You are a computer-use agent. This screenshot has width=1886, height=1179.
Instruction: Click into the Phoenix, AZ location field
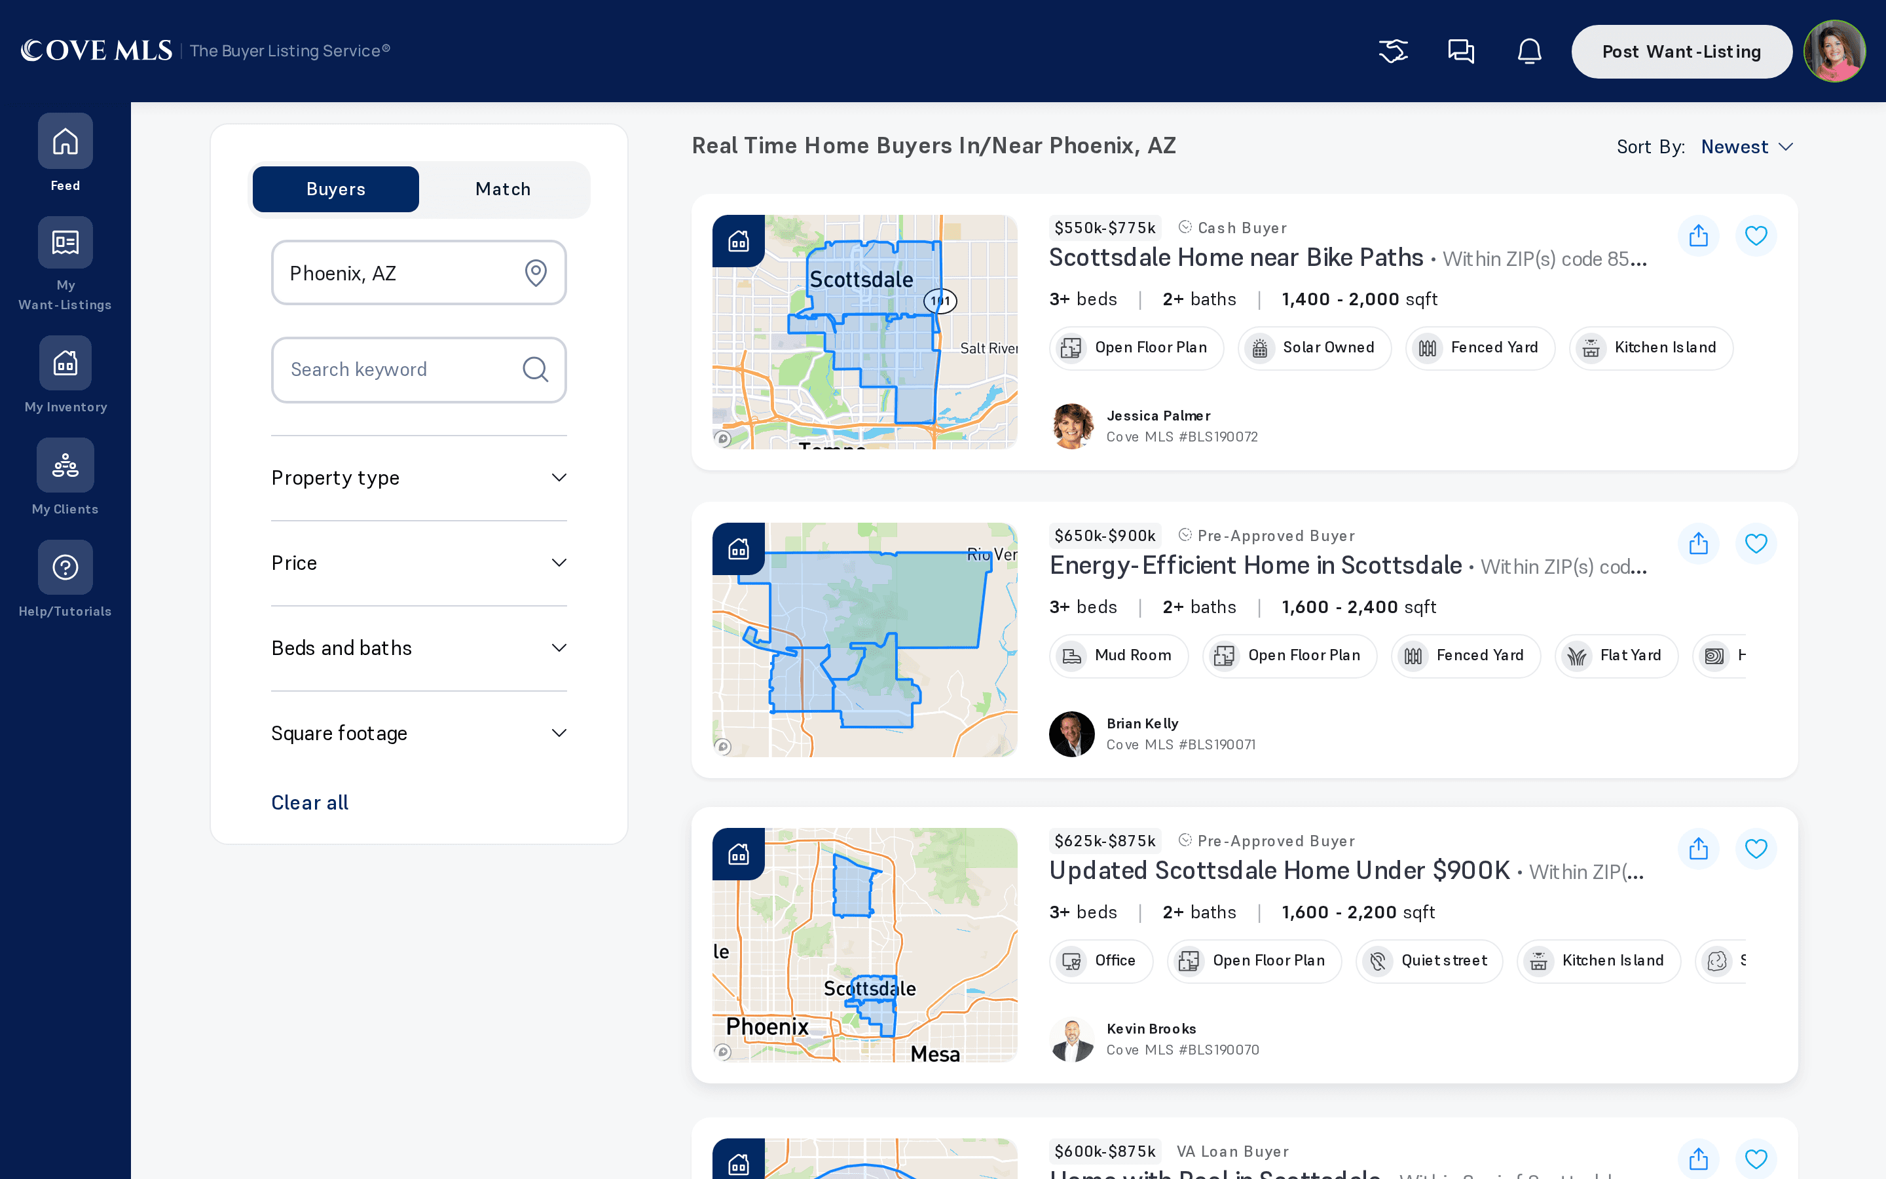[x=418, y=273]
